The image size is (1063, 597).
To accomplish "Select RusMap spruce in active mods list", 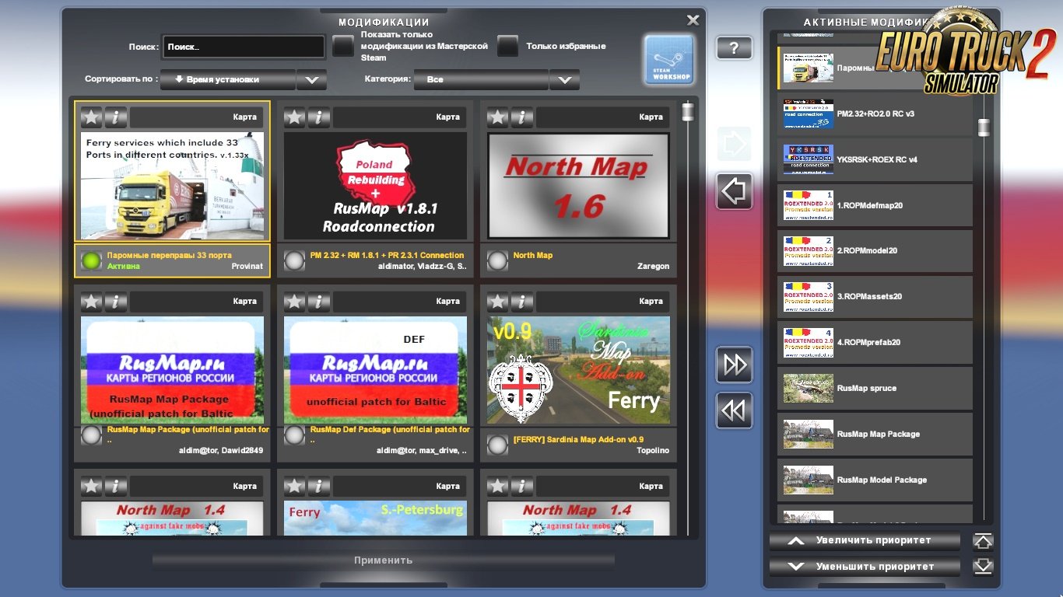I will [875, 388].
